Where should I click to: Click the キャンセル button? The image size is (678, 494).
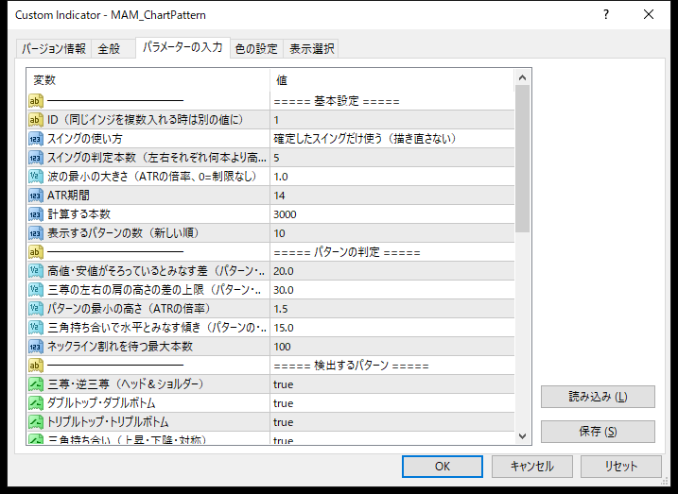click(531, 467)
